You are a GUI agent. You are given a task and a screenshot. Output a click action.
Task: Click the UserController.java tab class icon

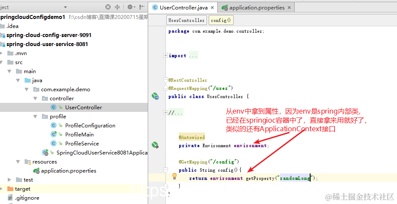pos(155,8)
